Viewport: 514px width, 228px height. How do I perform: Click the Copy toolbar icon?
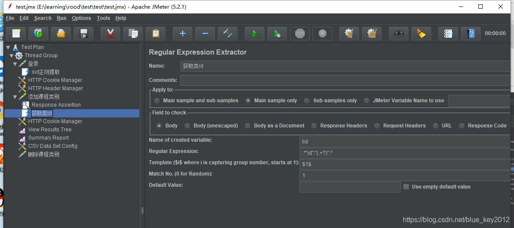(133, 33)
